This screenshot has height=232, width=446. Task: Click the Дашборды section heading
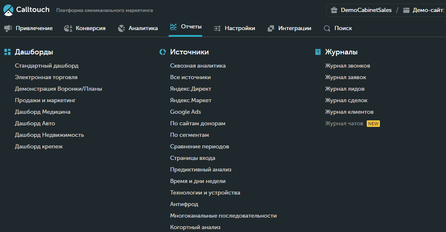[x=34, y=52]
